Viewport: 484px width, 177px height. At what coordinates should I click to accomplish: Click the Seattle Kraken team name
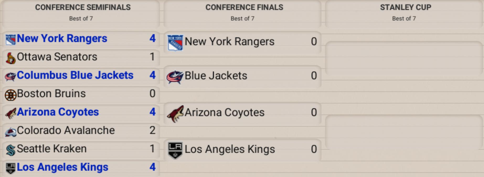(52, 149)
